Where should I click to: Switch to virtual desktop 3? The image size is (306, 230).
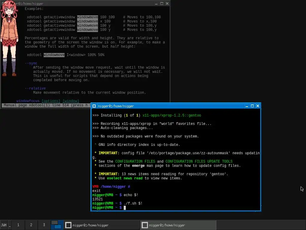click(44, 225)
